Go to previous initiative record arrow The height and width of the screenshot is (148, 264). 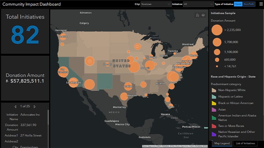[x=15, y=107]
